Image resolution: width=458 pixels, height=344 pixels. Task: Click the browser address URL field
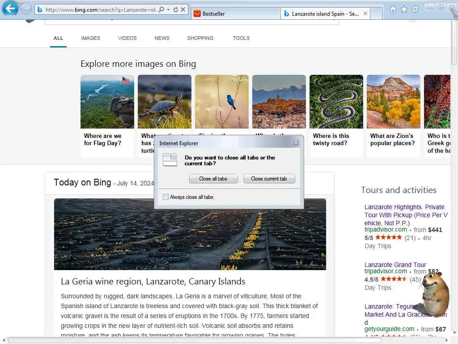coord(101,10)
